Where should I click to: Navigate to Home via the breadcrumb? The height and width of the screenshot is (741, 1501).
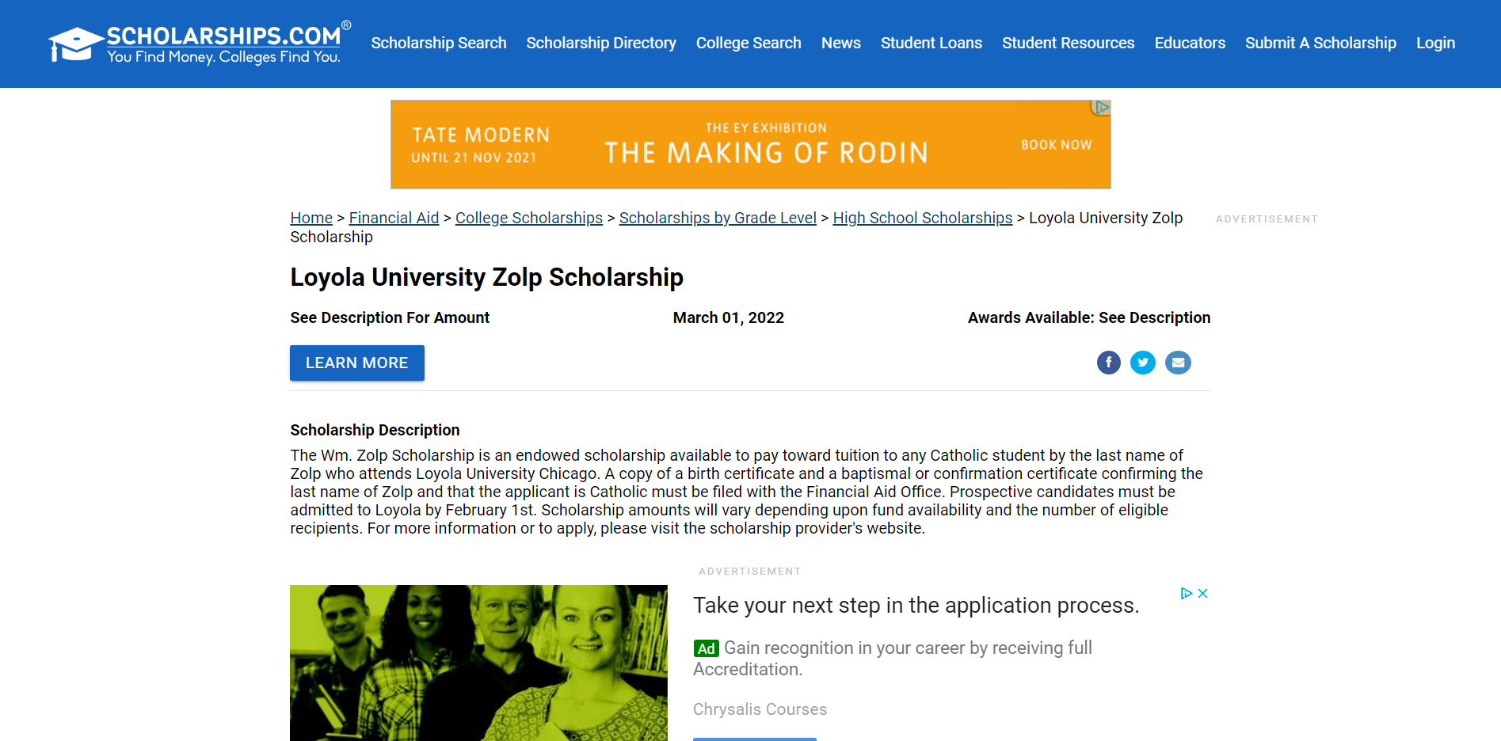310,218
